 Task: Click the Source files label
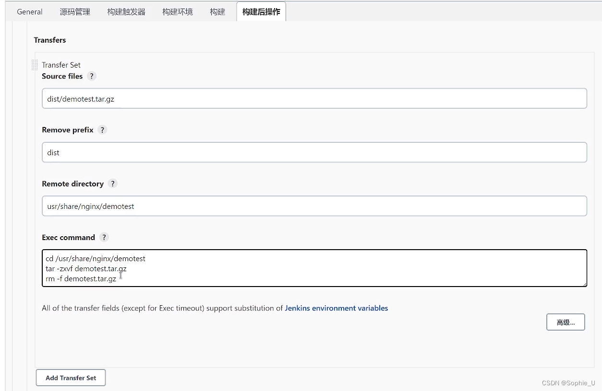[62, 76]
